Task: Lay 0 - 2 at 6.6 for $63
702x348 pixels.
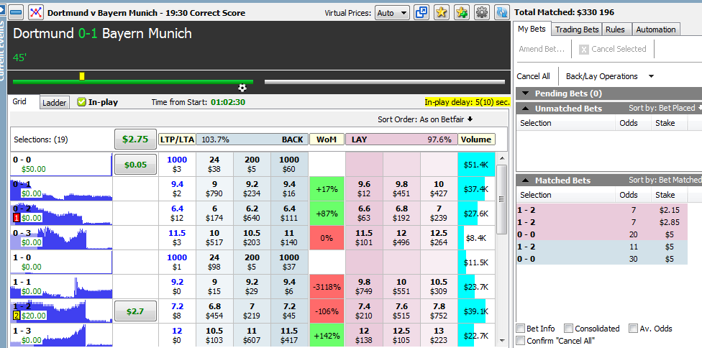Action: coord(364,214)
